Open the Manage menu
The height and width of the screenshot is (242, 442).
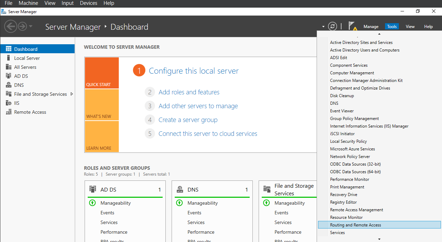click(x=371, y=27)
